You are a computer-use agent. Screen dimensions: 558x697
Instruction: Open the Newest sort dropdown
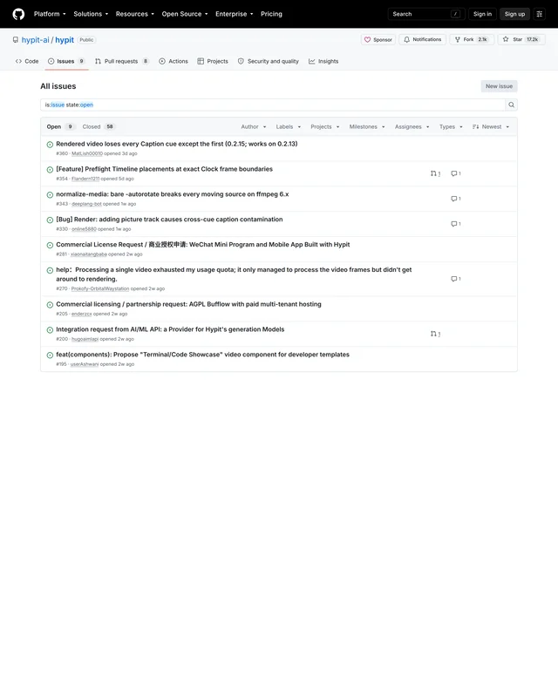pos(491,126)
